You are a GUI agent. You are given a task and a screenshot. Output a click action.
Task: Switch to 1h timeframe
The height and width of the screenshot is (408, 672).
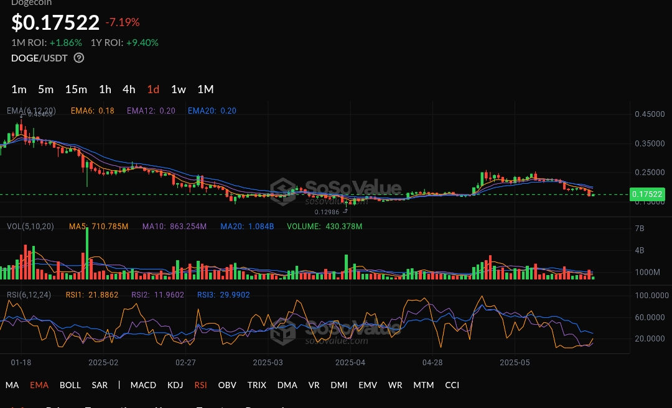[x=105, y=89]
